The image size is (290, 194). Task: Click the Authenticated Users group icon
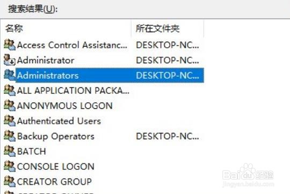click(10, 121)
